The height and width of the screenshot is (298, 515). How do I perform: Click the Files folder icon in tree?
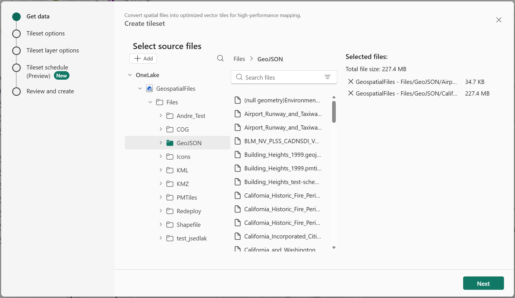click(160, 102)
